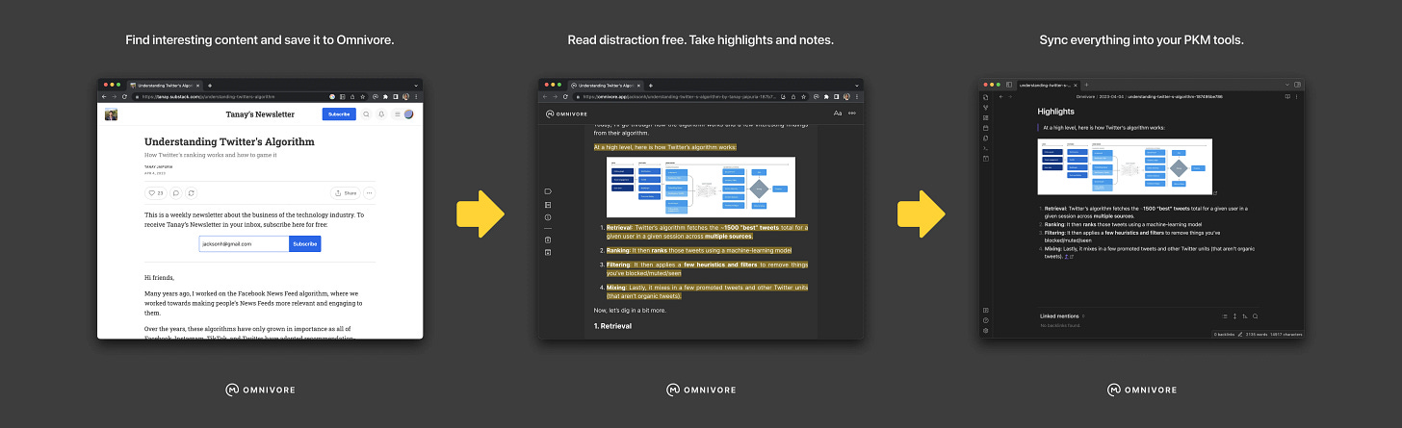Open help in the Obsidian ribbon
This screenshot has height=428, width=1402.
[x=986, y=320]
